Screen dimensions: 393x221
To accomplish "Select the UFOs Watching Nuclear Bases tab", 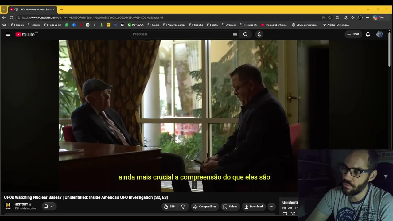I will [x=33, y=10].
